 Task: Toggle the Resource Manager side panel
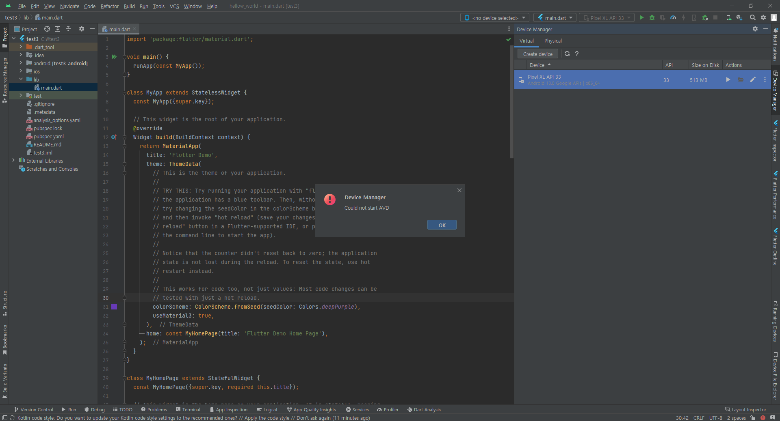(x=4, y=80)
